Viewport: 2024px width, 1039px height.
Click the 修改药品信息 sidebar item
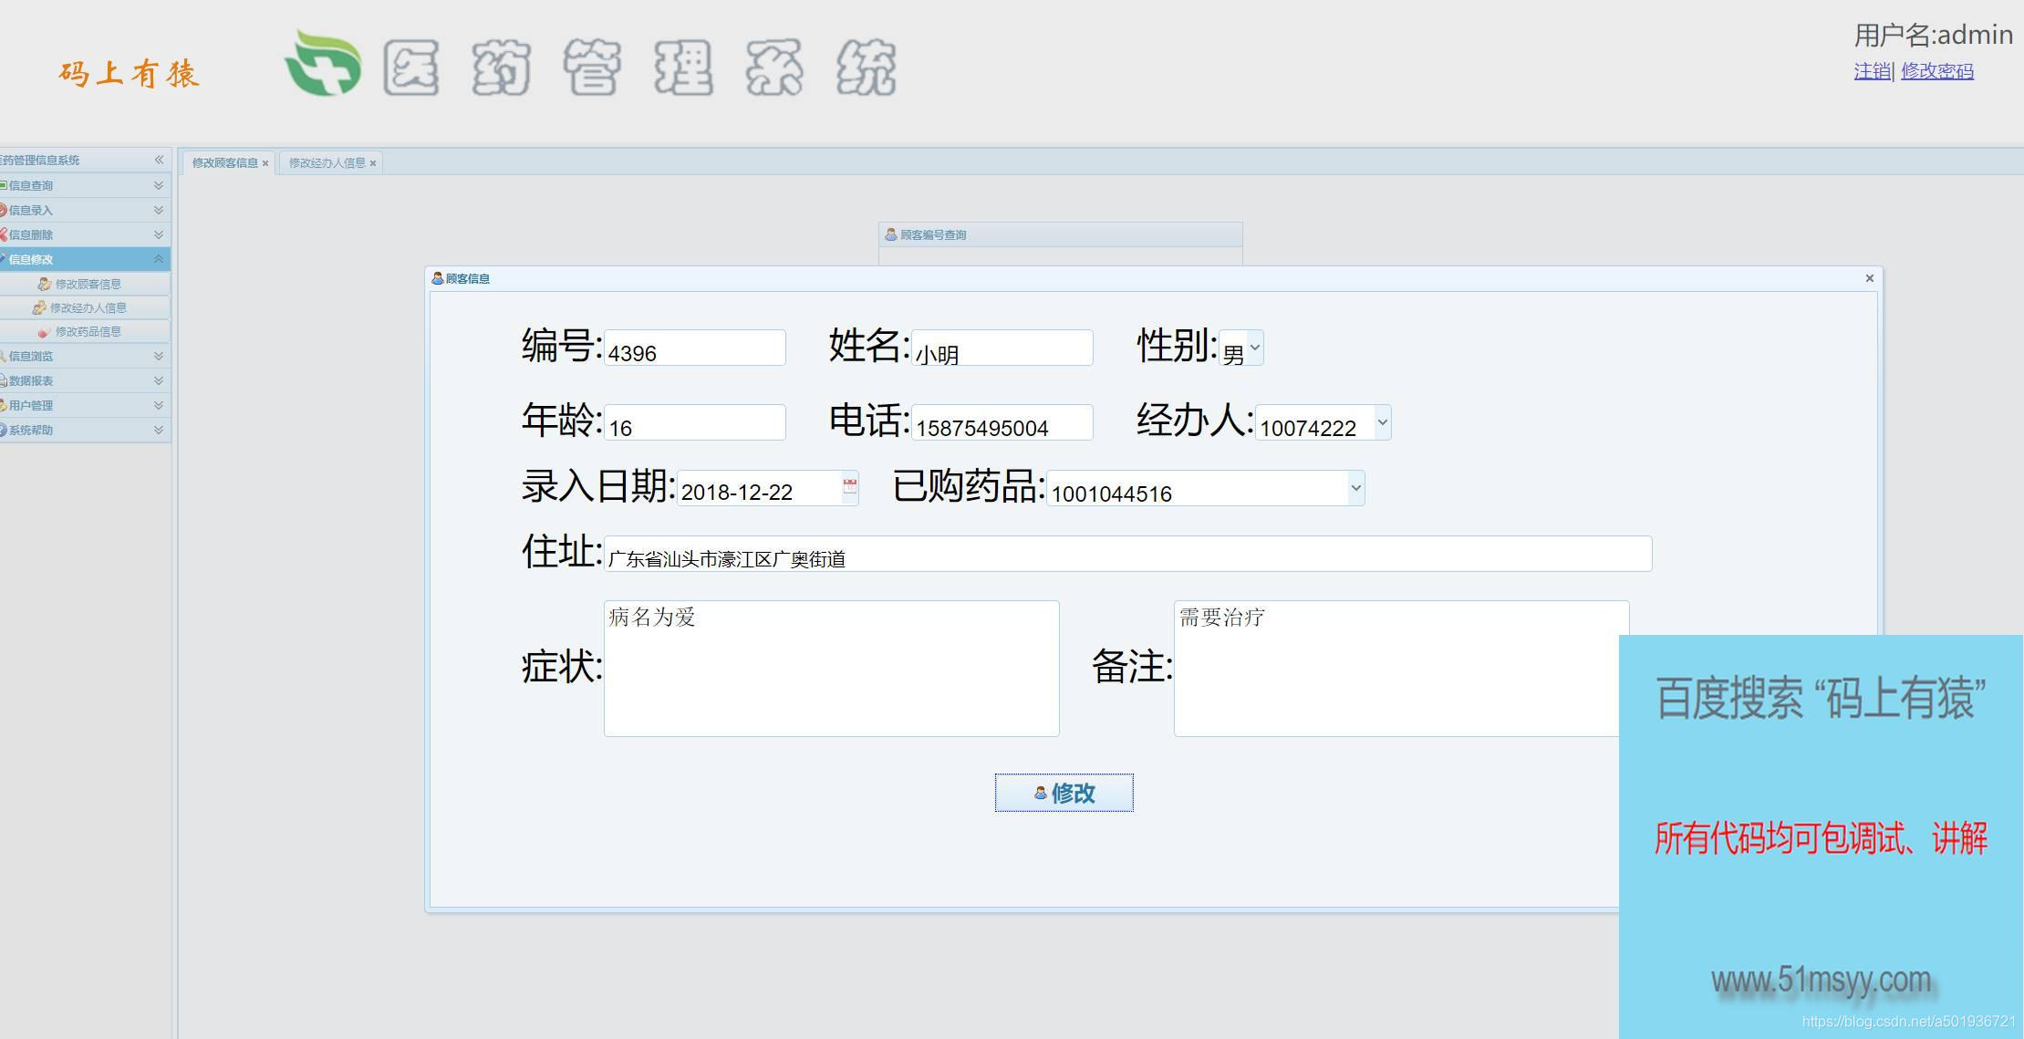pyautogui.click(x=88, y=331)
